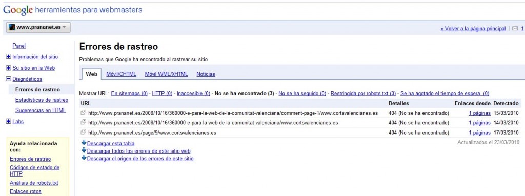The height and width of the screenshot is (196, 525).
Task: Click Descargar esta tabla link
Action: (111, 143)
